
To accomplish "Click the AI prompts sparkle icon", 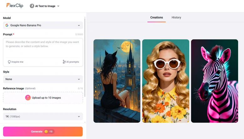I will pyautogui.click(x=64, y=62).
